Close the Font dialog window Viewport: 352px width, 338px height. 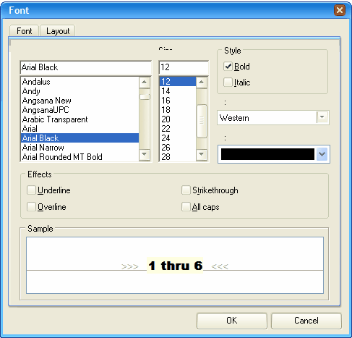[340, 10]
